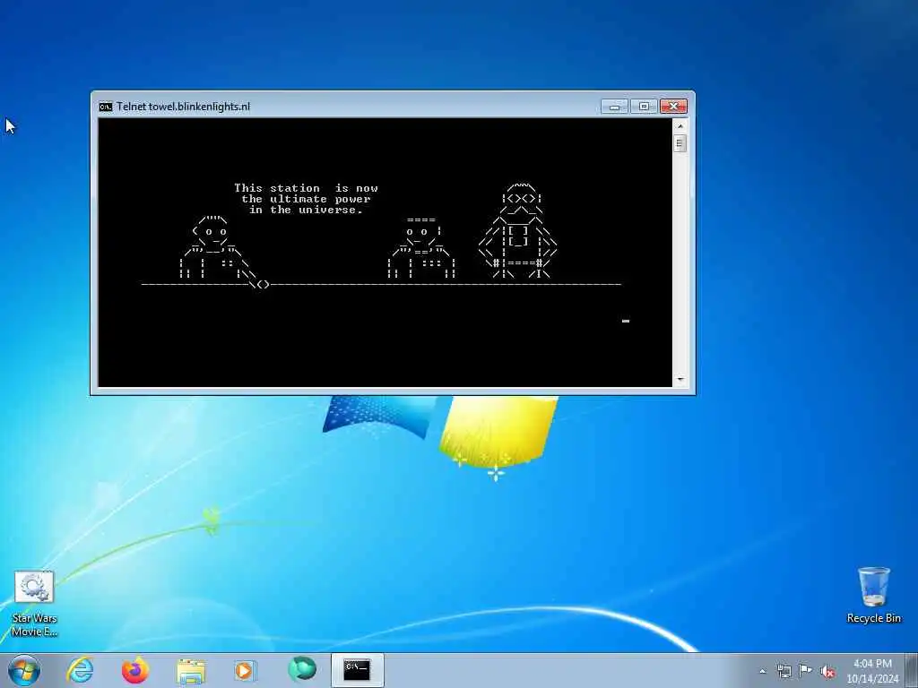Close the Telnet towel.blinkenlights.nl window
The width and height of the screenshot is (918, 688).
point(673,107)
